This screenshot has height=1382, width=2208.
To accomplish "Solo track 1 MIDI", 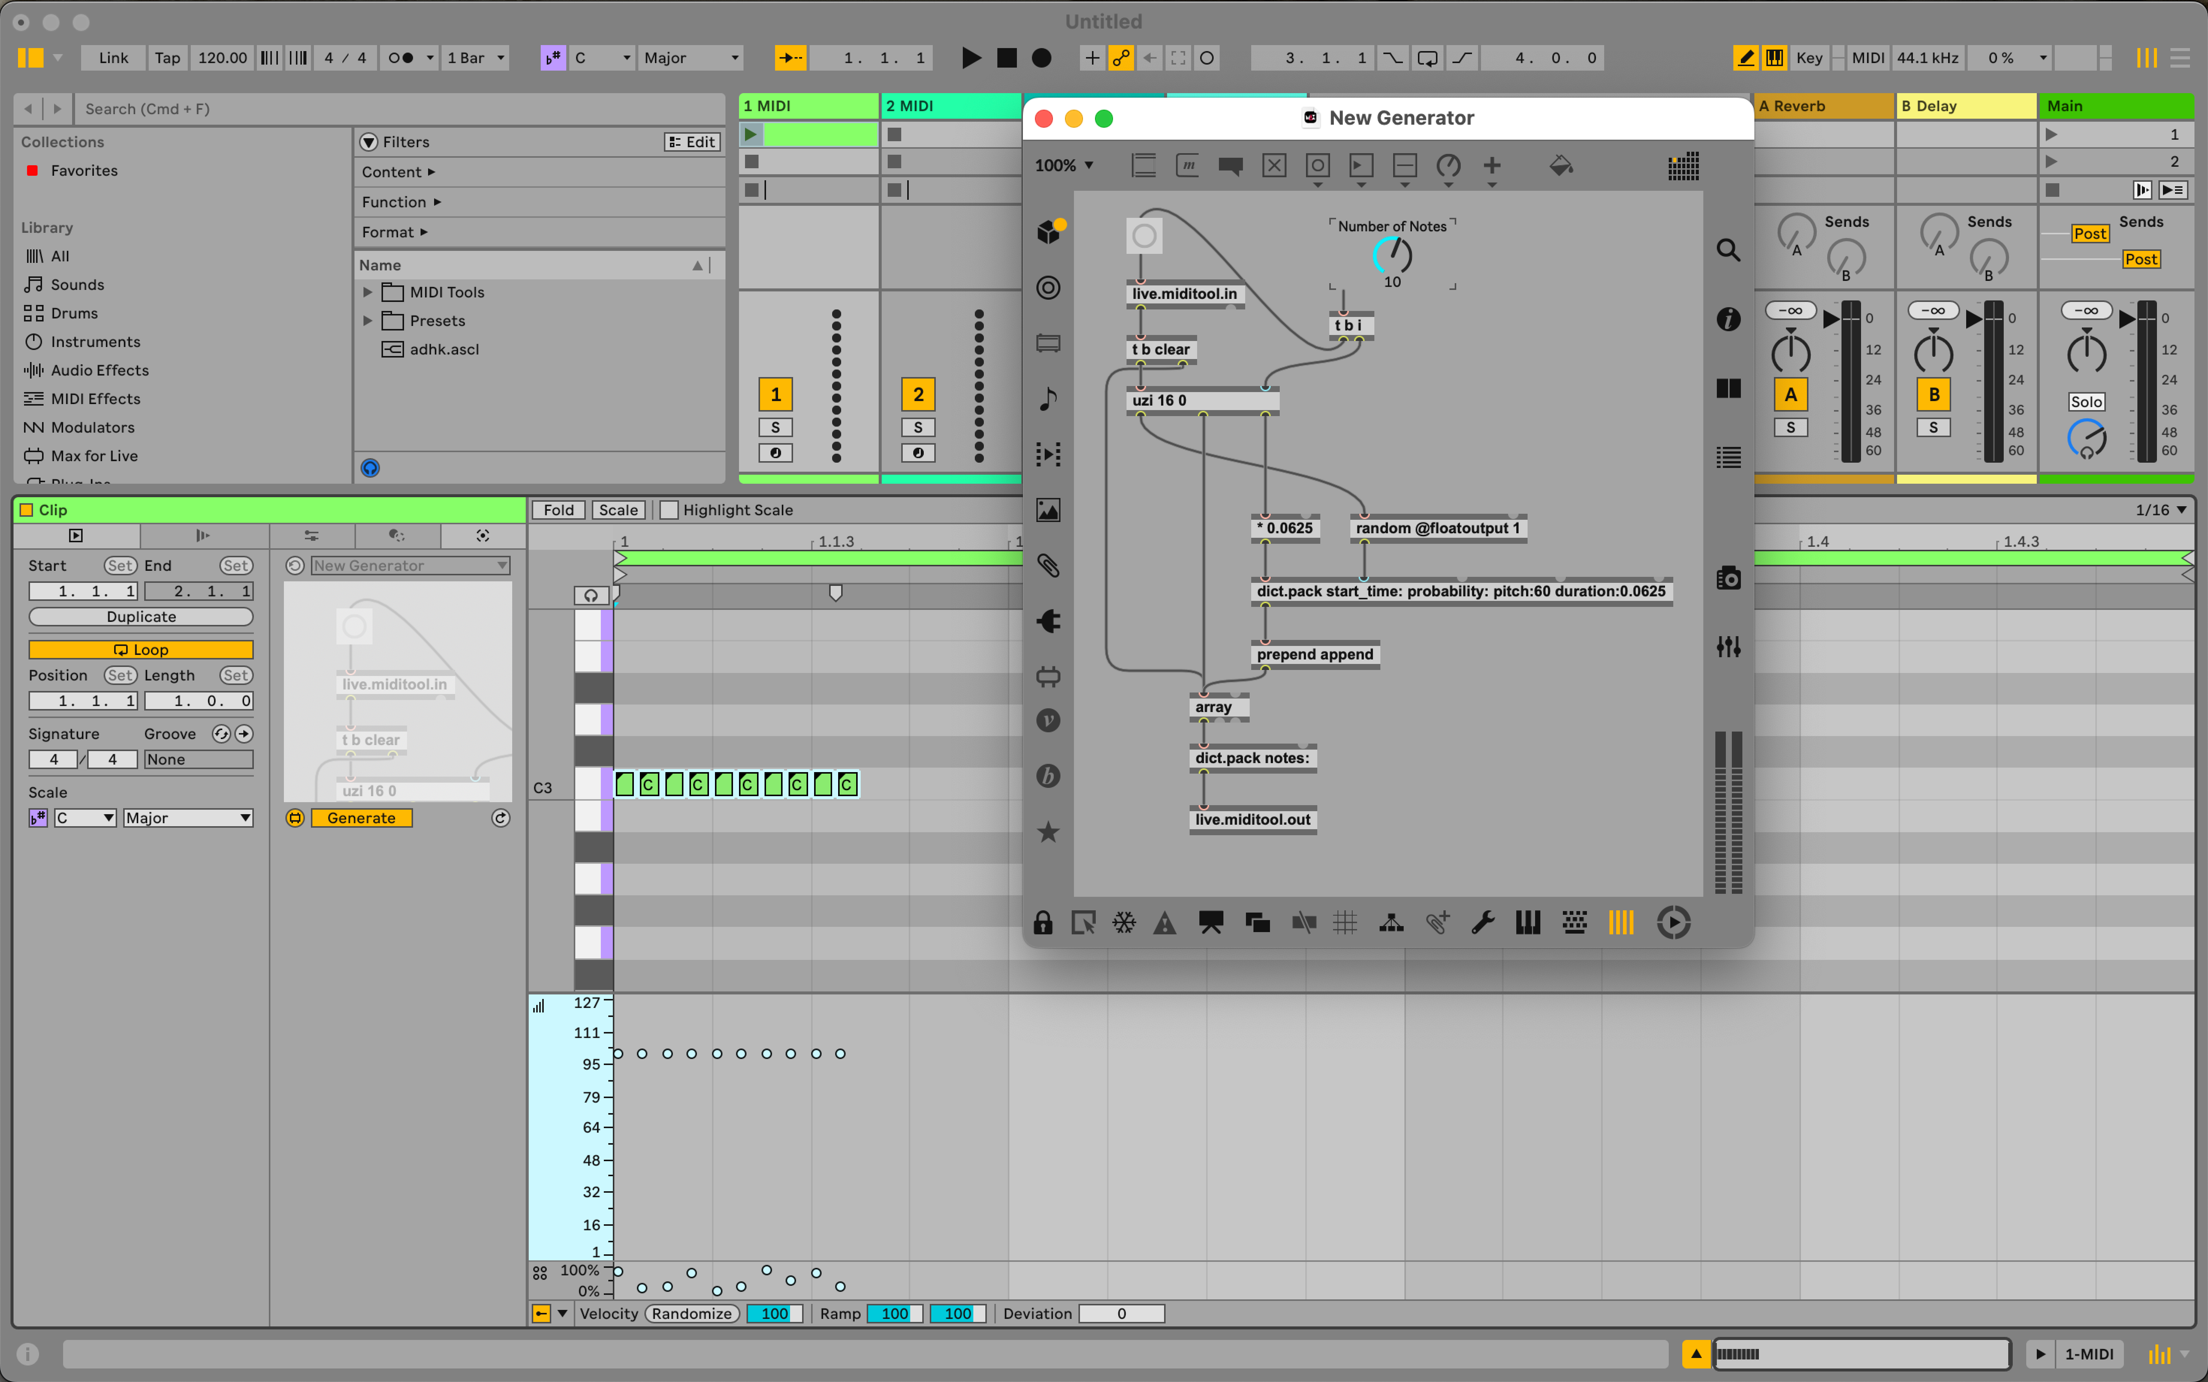I will tap(775, 427).
